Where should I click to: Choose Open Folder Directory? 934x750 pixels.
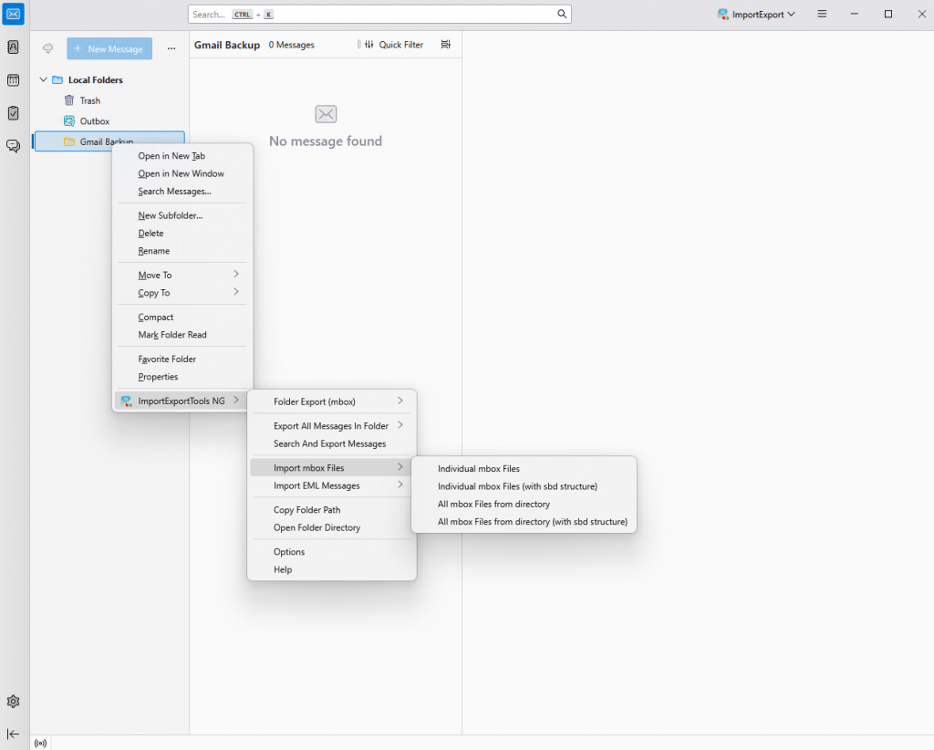[x=332, y=527]
